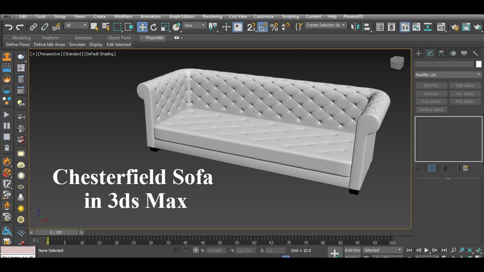484x272 pixels.
Task: Toggle Spinner Snap in the toolbar
Action: click(285, 27)
